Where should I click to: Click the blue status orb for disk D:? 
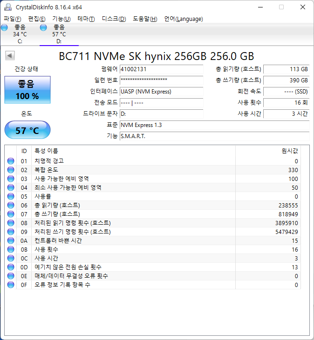43,27
